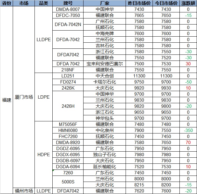The height and width of the screenshot is (194, 197).
Task: Click the 卡塔尔石化 manufacturer cell
Action: [104, 82]
